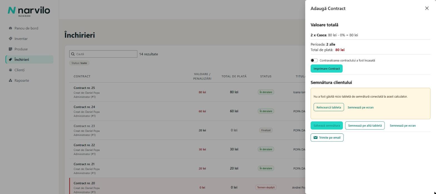Click the Narvilo logo
The height and width of the screenshot is (194, 436).
click(29, 11)
